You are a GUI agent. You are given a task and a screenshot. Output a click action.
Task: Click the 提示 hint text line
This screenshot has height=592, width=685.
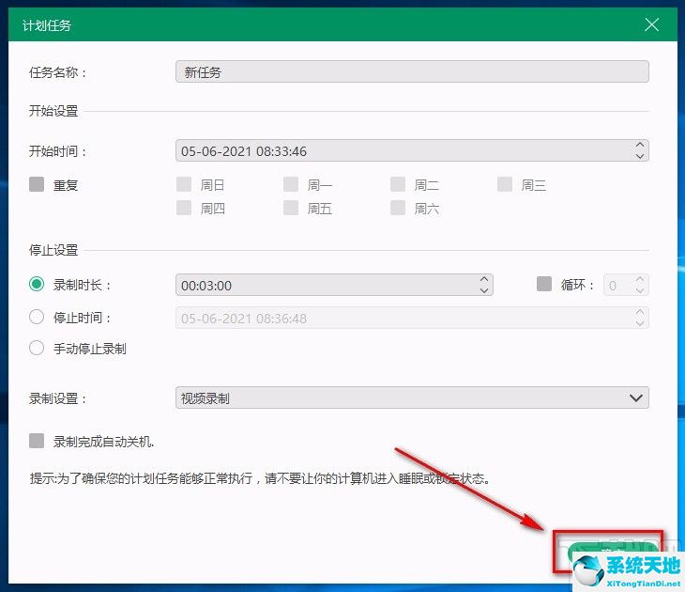tap(260, 478)
